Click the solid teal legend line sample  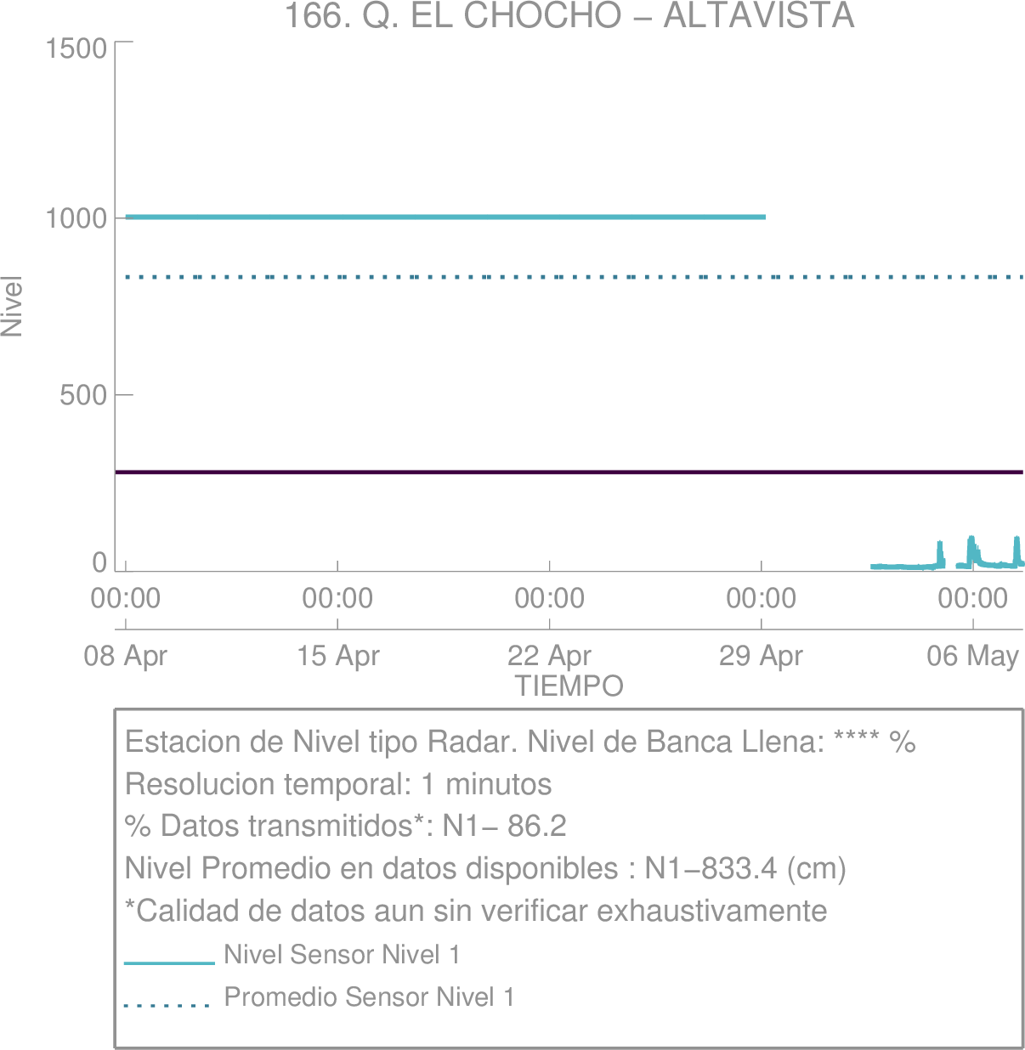[x=169, y=962]
